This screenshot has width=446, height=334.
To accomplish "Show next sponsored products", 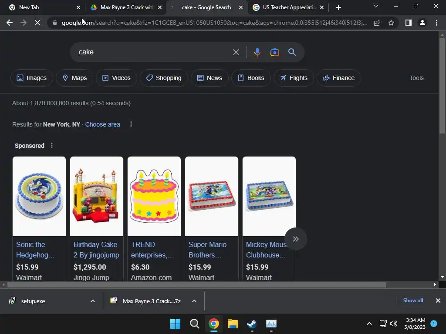I will click(296, 239).
